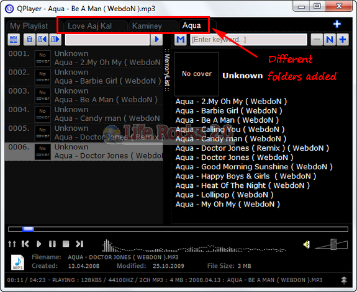Image resolution: width=357 pixels, height=292 pixels.
Task: Click the grey minus remove button
Action: [317, 40]
